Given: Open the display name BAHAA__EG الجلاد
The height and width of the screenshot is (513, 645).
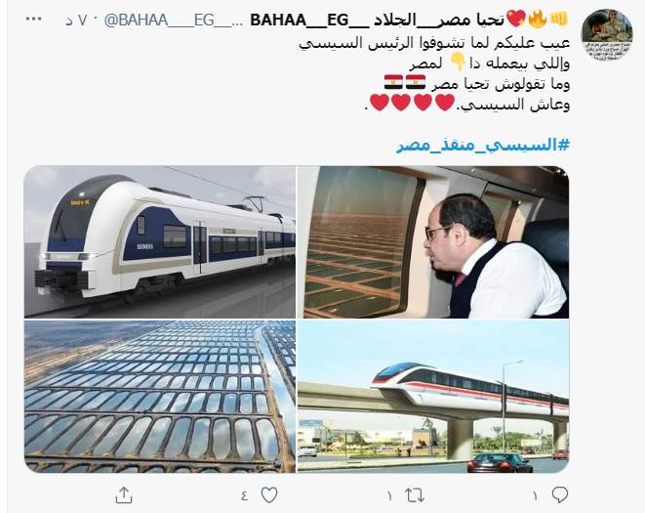Looking at the screenshot, I should 378,20.
